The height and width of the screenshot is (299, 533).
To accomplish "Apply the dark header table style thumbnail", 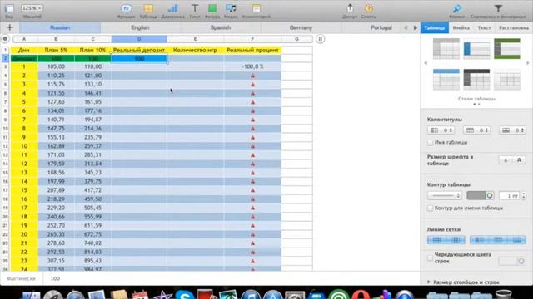I will click(x=476, y=80).
